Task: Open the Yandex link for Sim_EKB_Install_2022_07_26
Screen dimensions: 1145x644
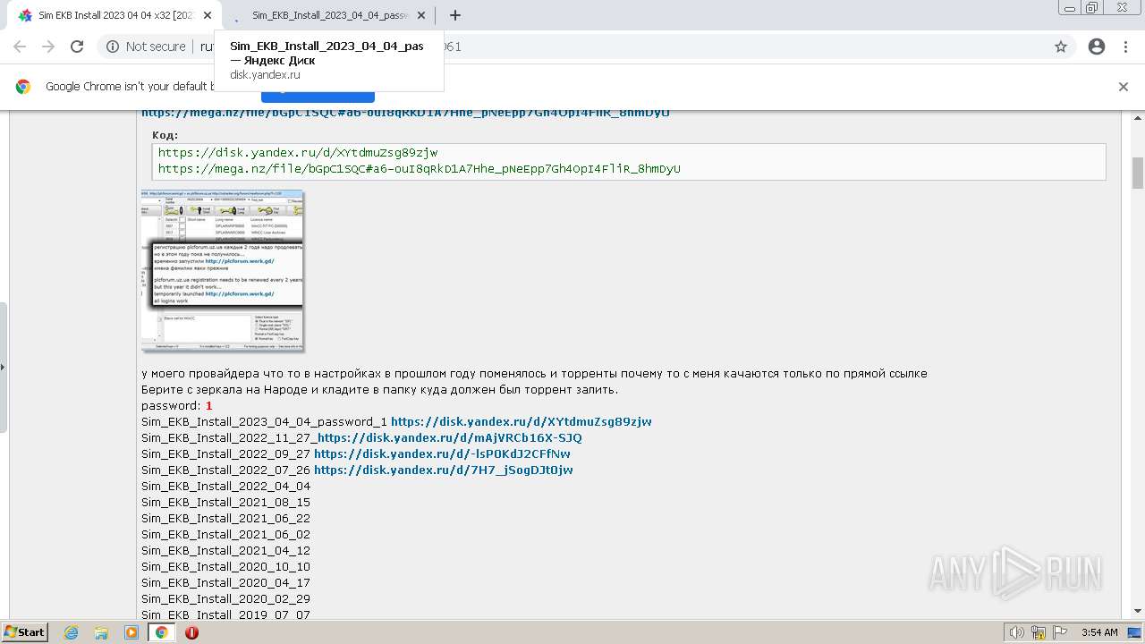Action: [x=444, y=470]
